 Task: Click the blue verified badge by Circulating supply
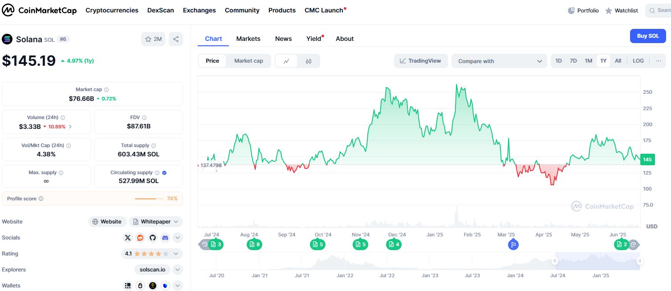click(164, 173)
